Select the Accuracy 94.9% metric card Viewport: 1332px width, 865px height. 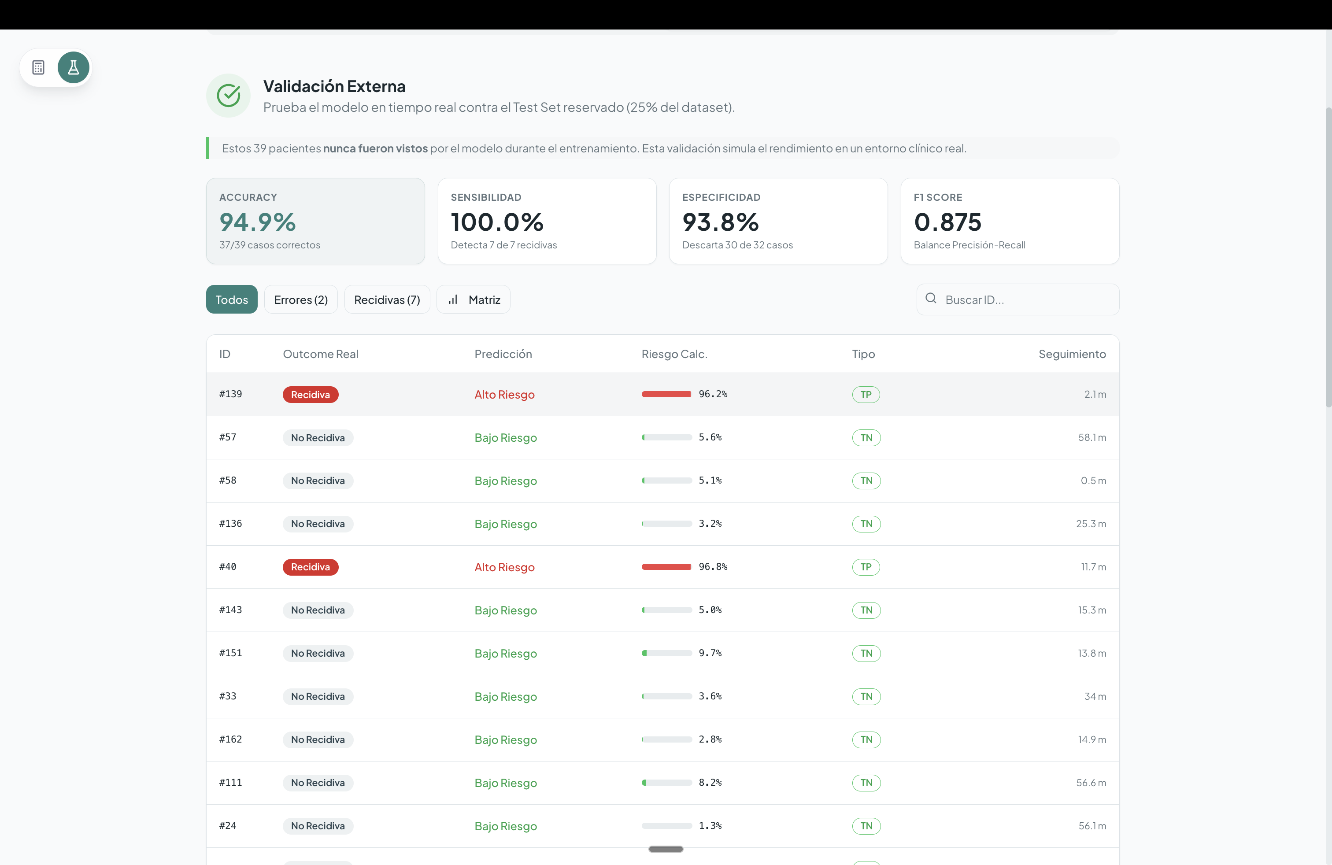(x=315, y=221)
